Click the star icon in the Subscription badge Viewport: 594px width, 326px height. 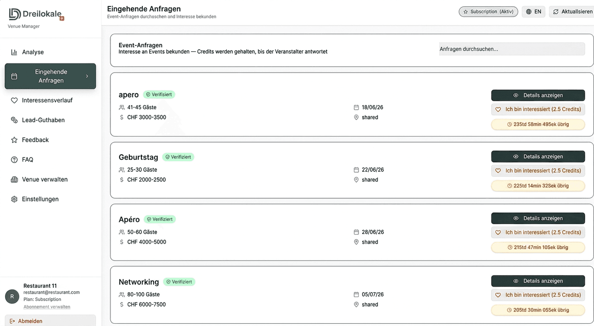(x=466, y=12)
